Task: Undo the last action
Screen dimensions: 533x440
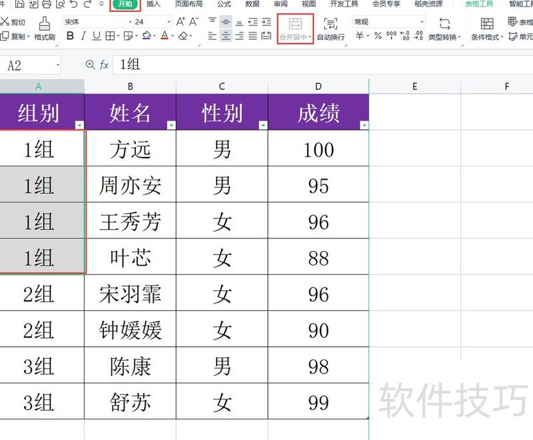Action: point(74,4)
